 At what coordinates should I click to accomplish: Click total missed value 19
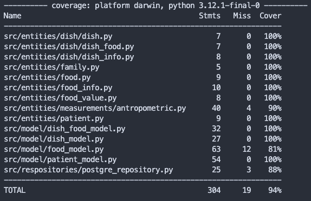tap(247, 190)
